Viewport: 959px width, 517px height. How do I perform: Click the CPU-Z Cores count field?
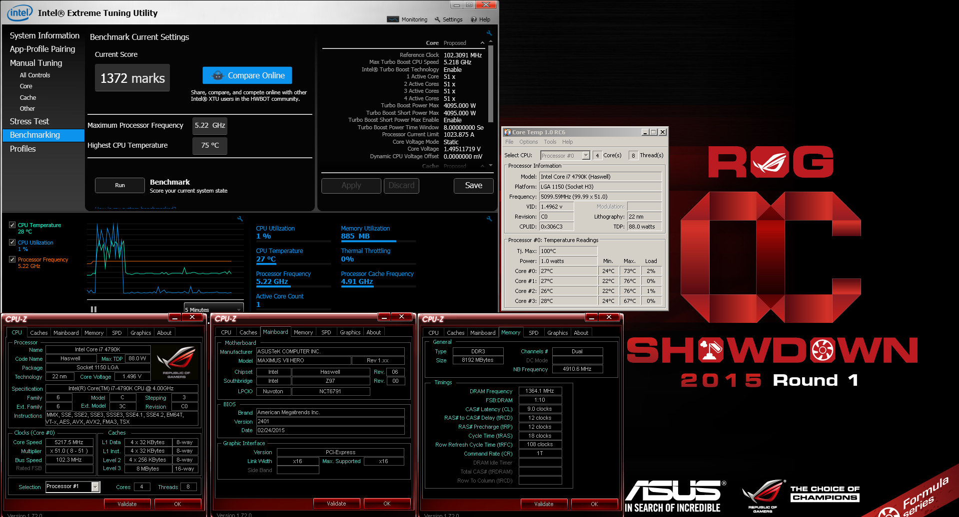tap(142, 487)
